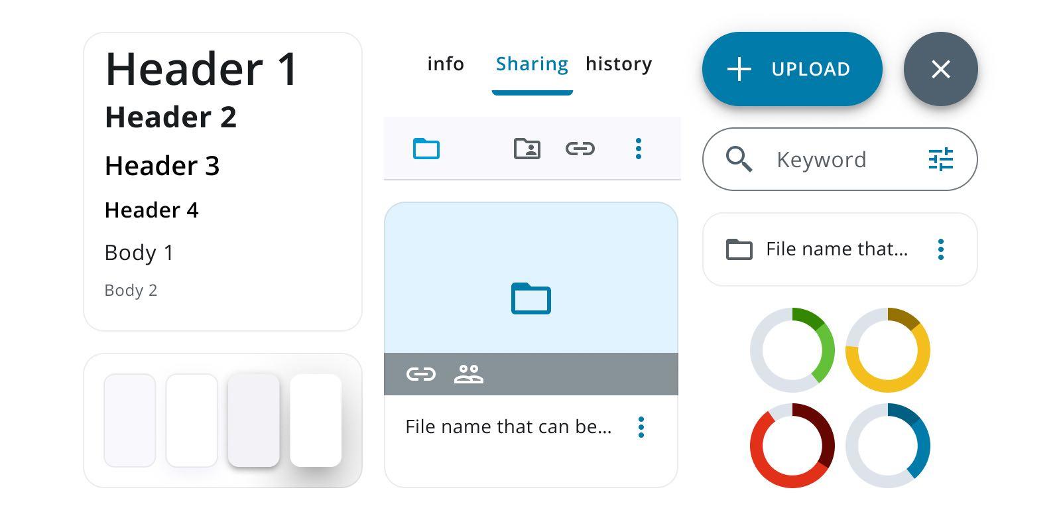Click the round X close button
The height and width of the screenshot is (520, 1061).
pos(940,69)
